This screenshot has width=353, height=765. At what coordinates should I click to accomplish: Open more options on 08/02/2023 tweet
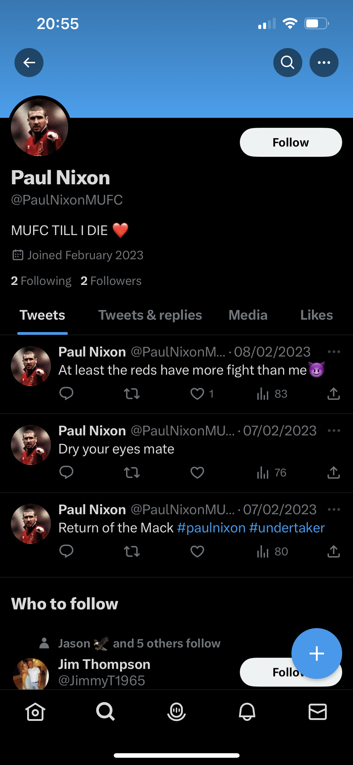coord(334,352)
